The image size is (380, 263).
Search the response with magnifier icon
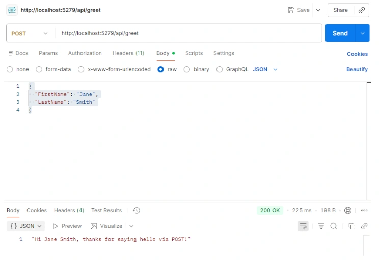[334, 226]
